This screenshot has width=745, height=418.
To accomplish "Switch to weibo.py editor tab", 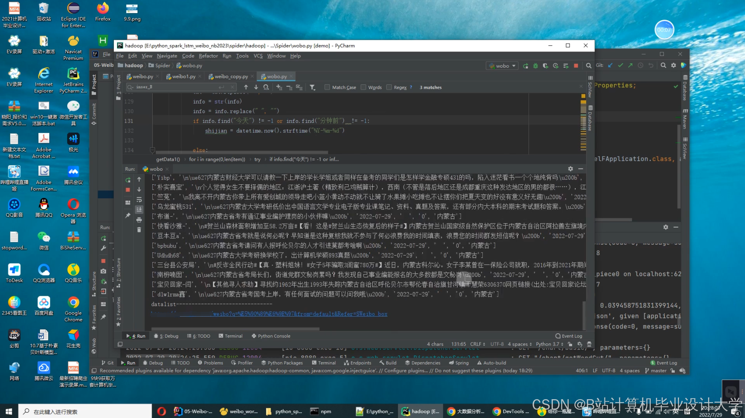I will point(143,76).
